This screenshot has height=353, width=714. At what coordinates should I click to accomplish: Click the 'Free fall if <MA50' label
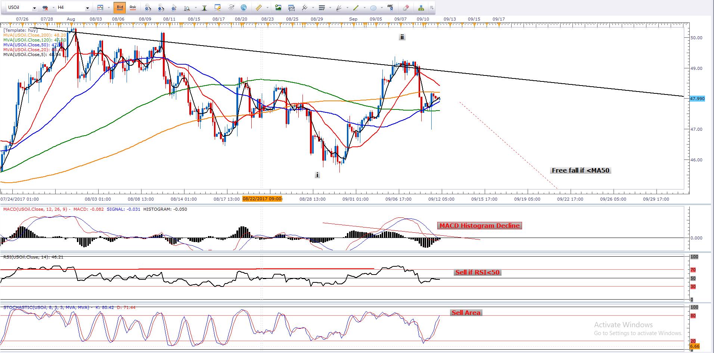click(580, 170)
